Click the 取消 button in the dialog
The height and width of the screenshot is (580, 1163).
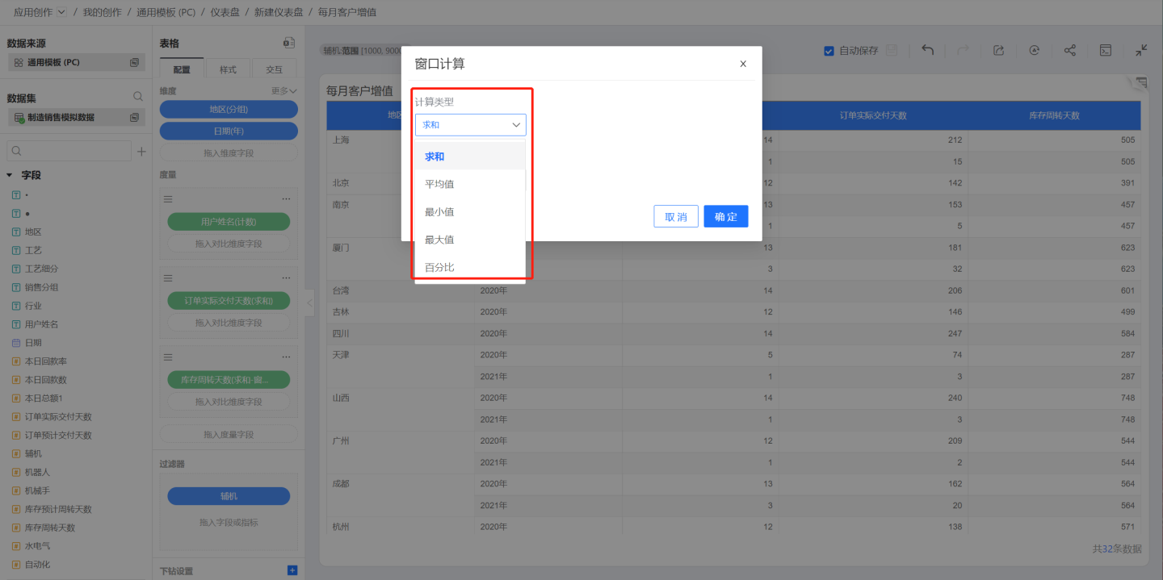(675, 216)
